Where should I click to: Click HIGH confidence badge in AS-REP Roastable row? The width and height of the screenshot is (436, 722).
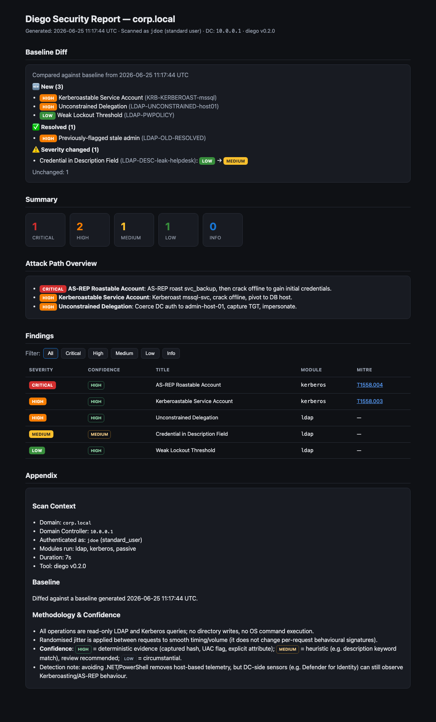tap(96, 385)
